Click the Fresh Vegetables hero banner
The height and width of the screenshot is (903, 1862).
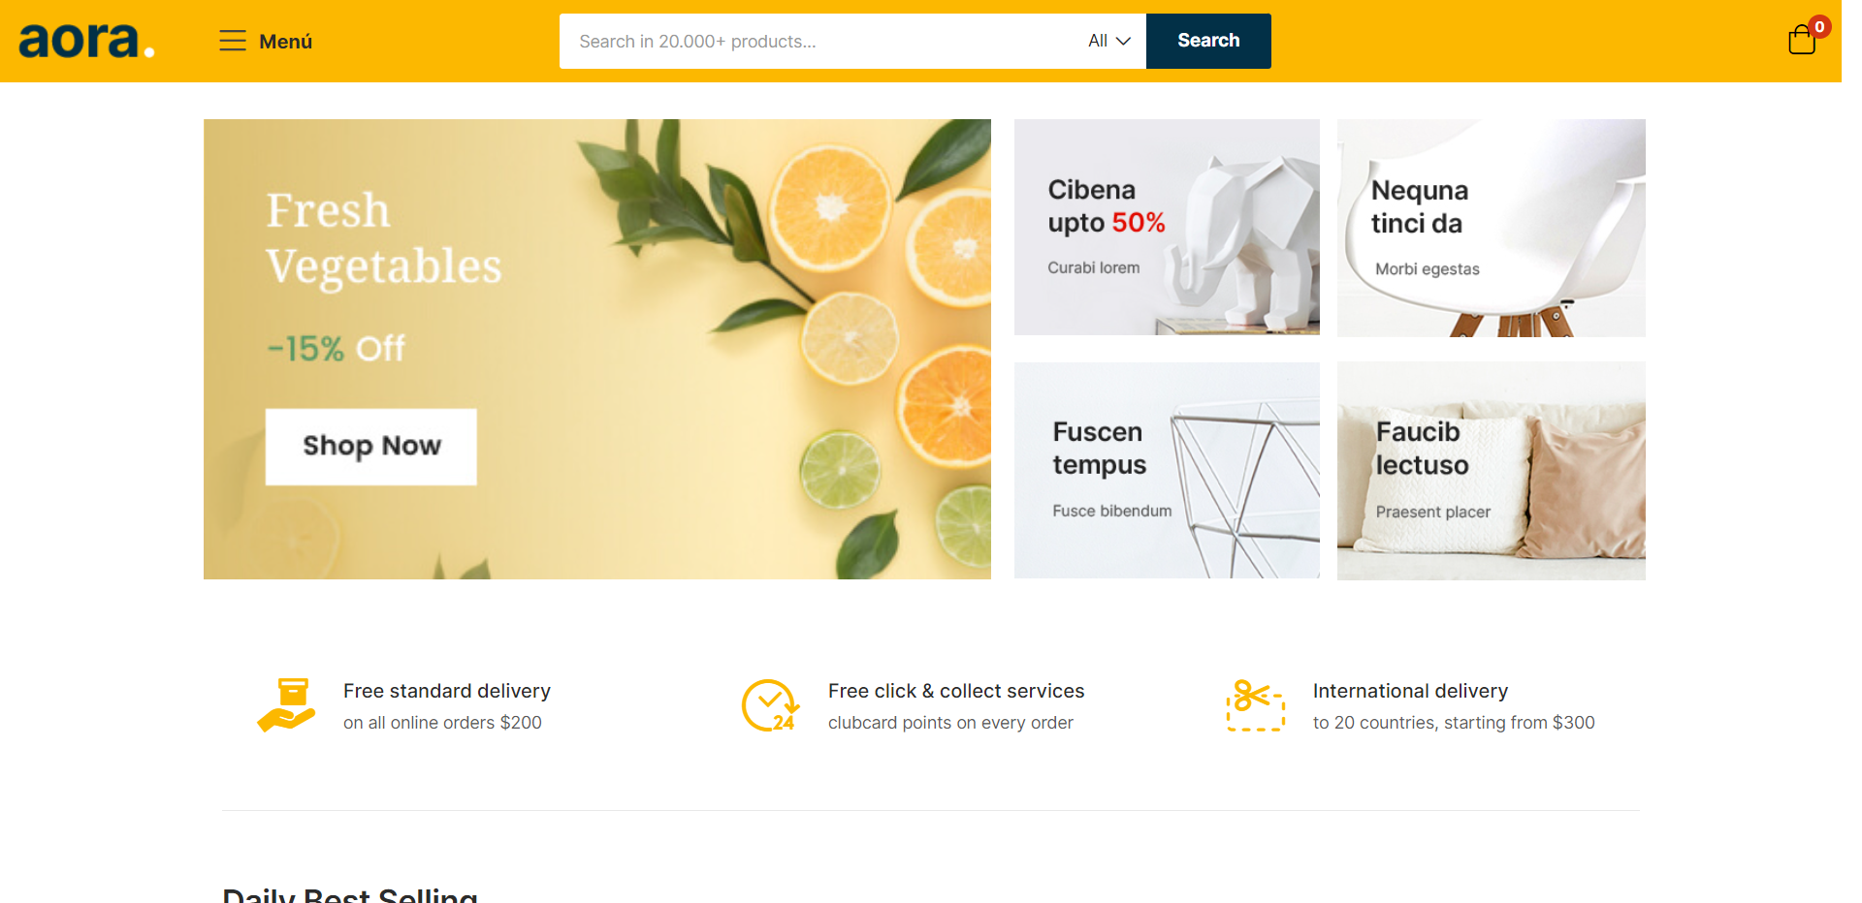coord(597,349)
